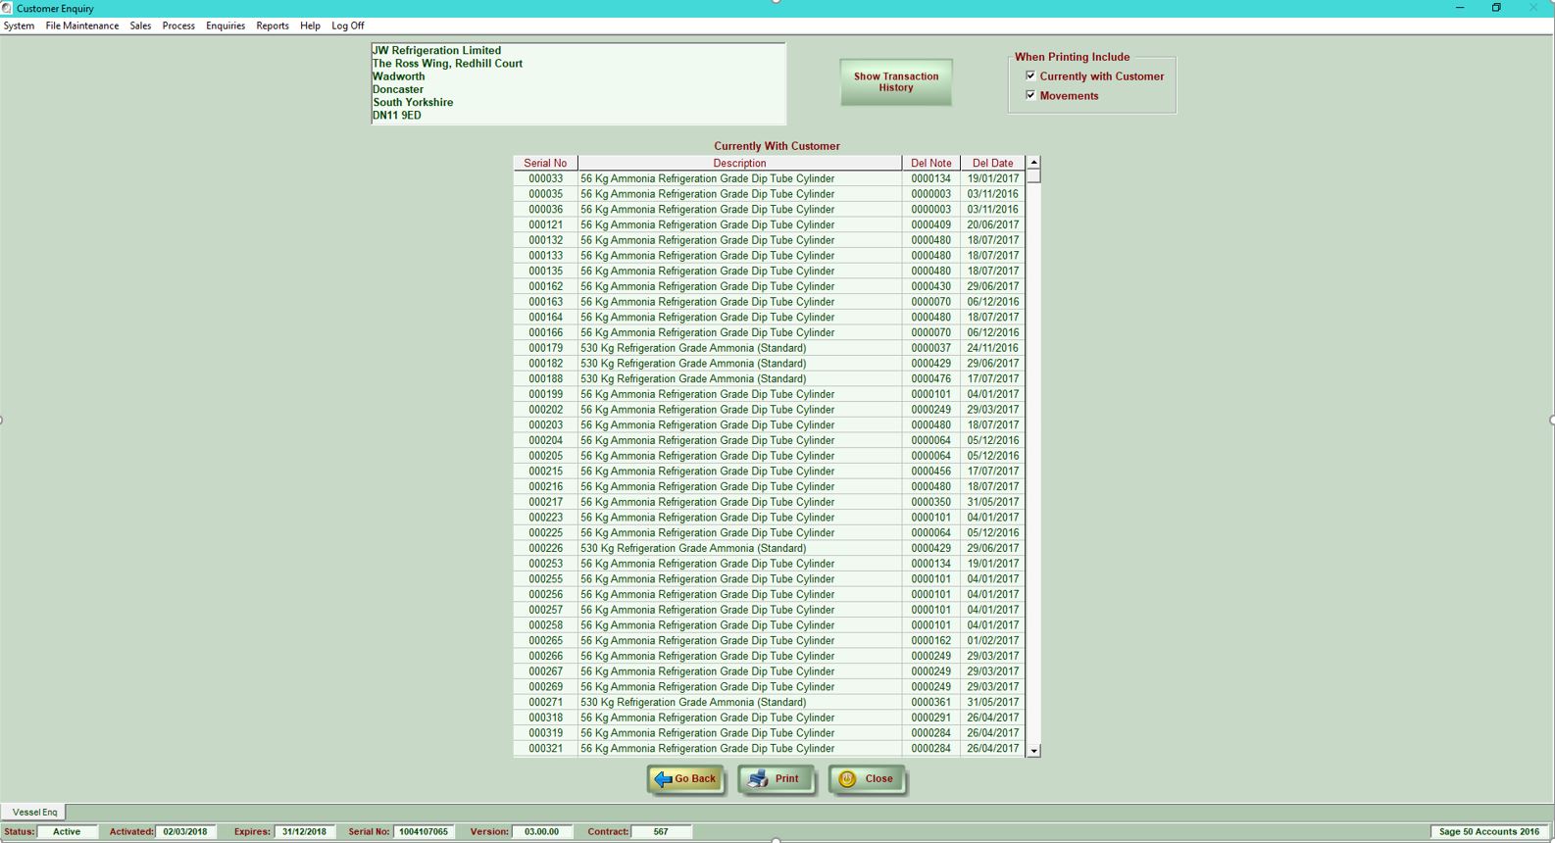Viewport: 1555px width, 843px height.
Task: Click del note 0000456 cell
Action: (930, 471)
